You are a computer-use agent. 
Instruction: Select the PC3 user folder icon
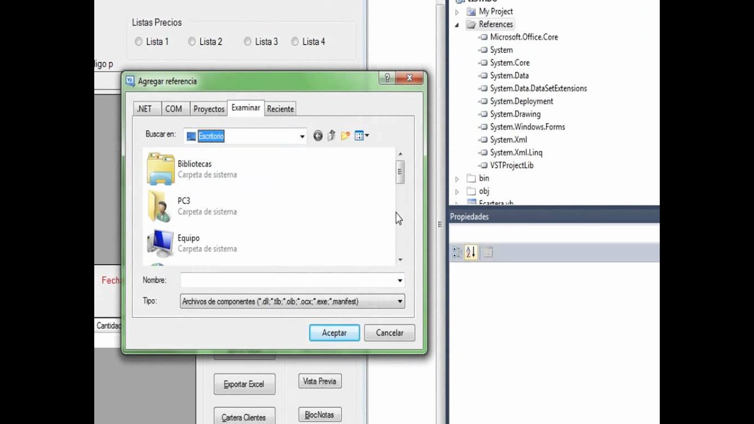click(x=160, y=206)
